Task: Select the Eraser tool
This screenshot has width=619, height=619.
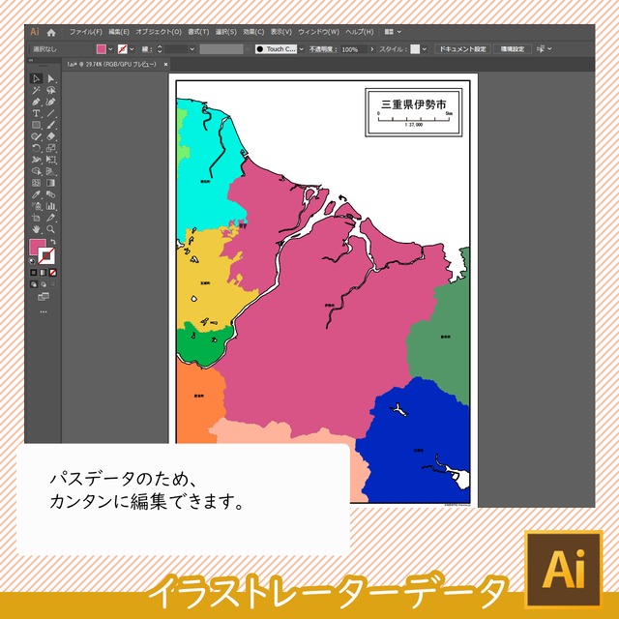Action: [50, 136]
